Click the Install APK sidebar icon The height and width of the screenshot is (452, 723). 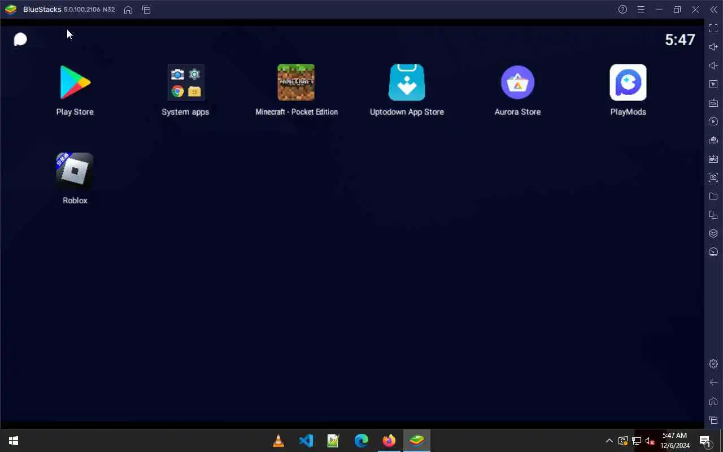[713, 159]
